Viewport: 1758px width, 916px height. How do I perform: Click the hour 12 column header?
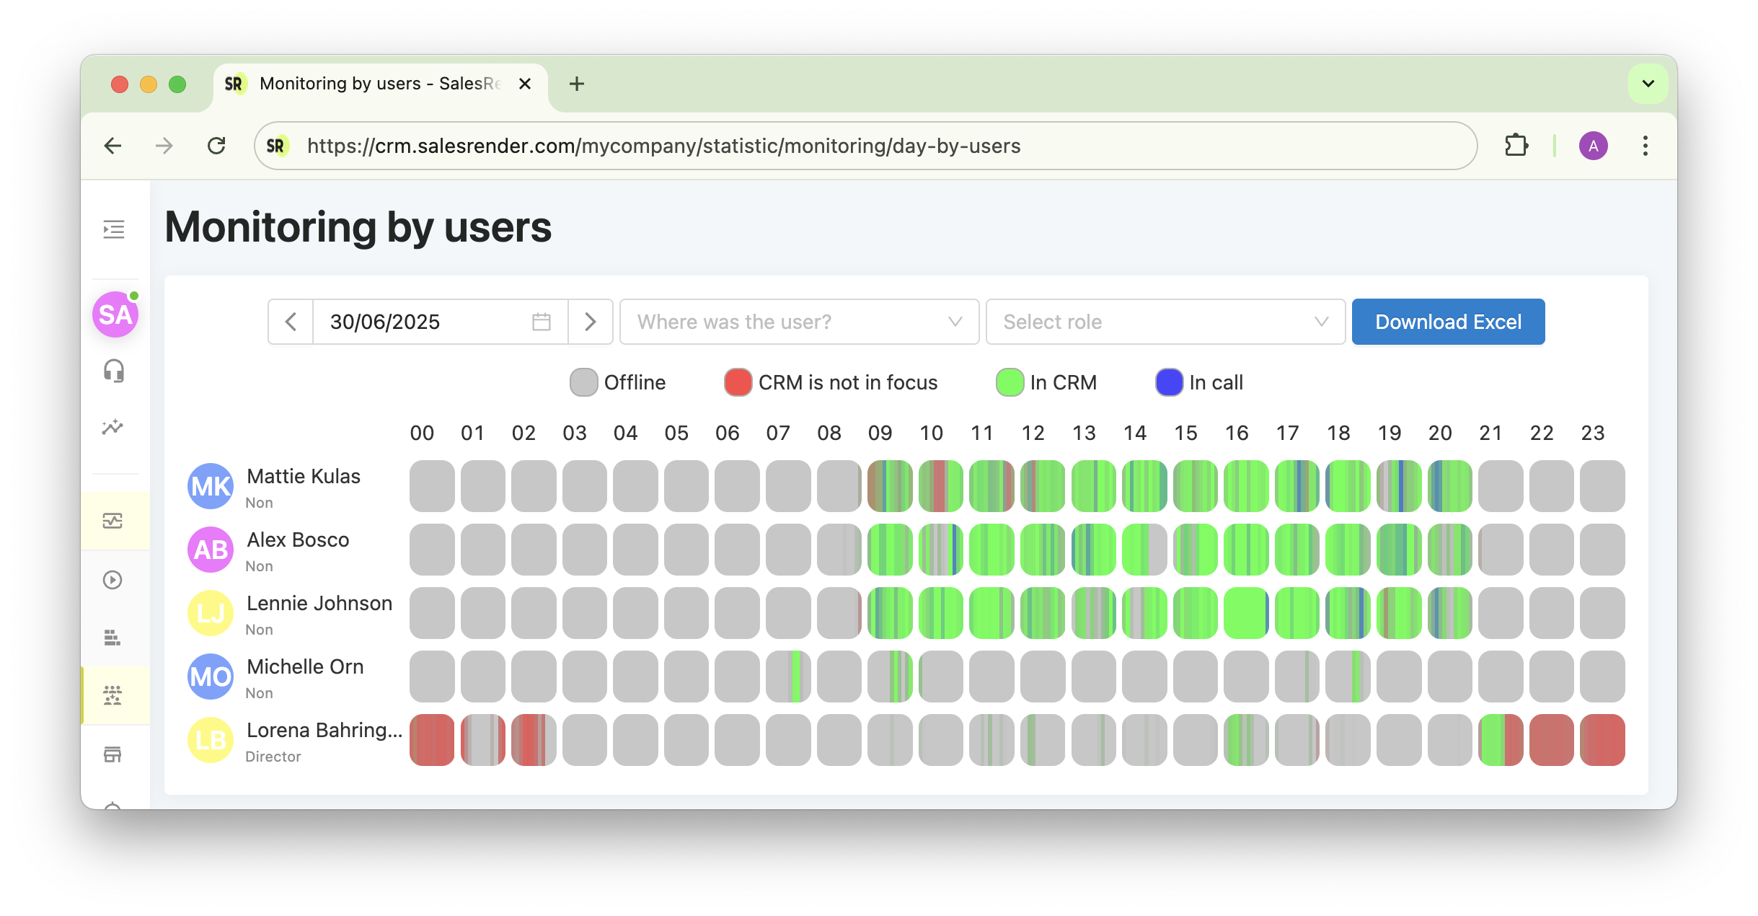coord(1033,433)
